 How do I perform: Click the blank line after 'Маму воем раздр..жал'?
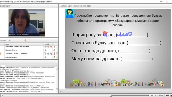point(137,59)
